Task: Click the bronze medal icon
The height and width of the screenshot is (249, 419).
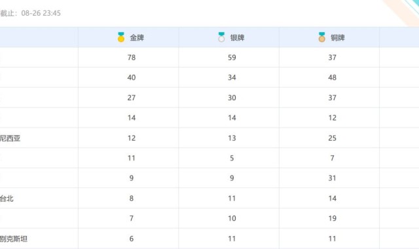Action: point(322,37)
